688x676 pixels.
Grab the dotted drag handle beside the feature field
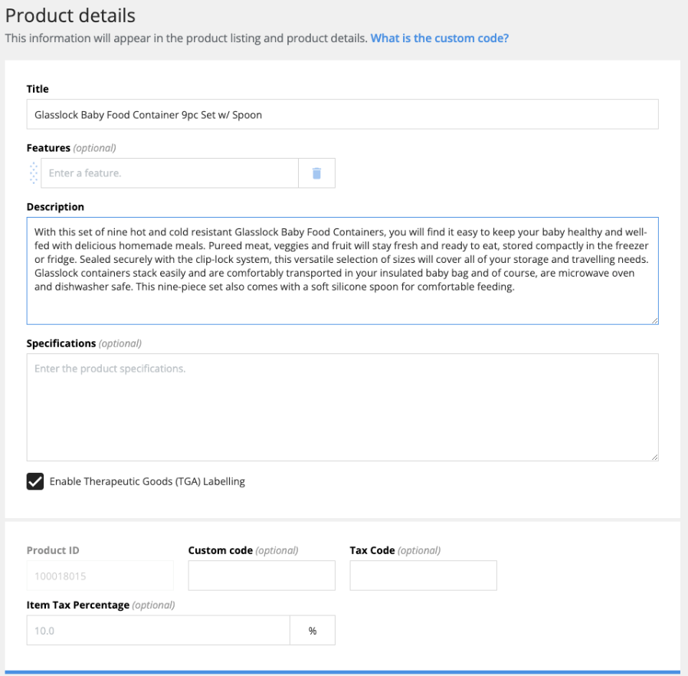(x=34, y=173)
